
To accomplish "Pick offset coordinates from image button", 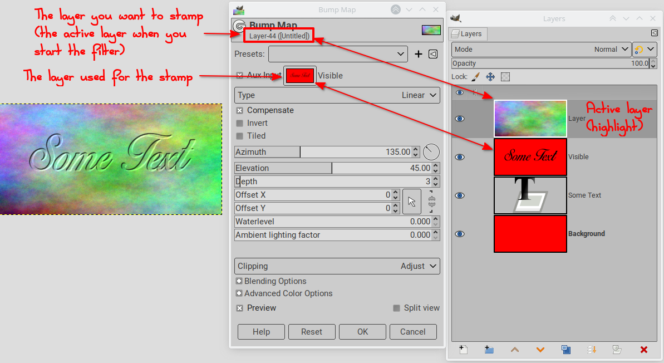I will [412, 202].
